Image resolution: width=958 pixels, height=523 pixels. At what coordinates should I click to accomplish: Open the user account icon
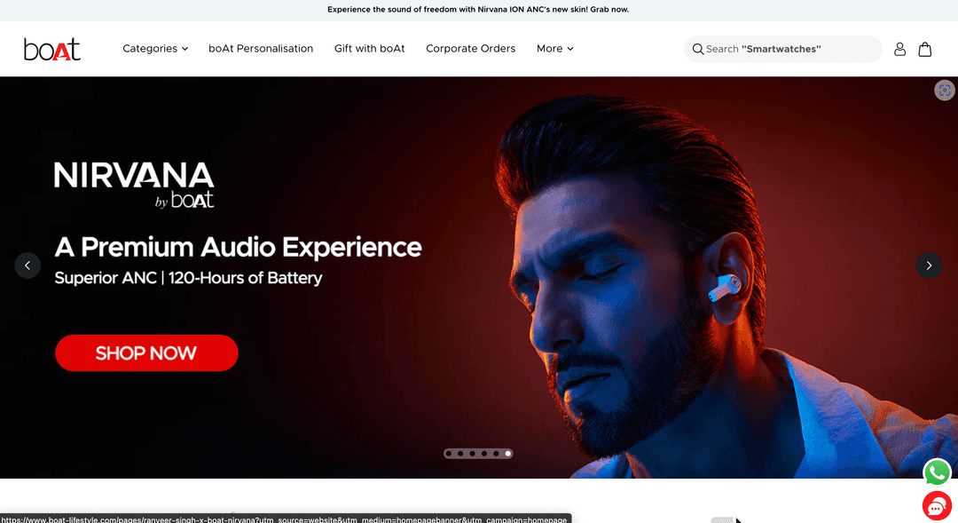click(899, 49)
